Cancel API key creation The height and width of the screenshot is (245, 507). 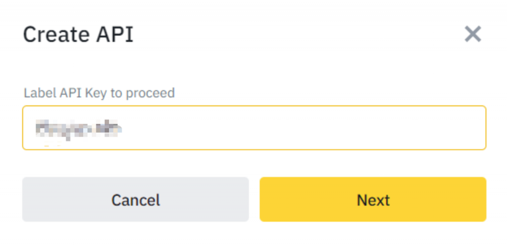pos(135,199)
